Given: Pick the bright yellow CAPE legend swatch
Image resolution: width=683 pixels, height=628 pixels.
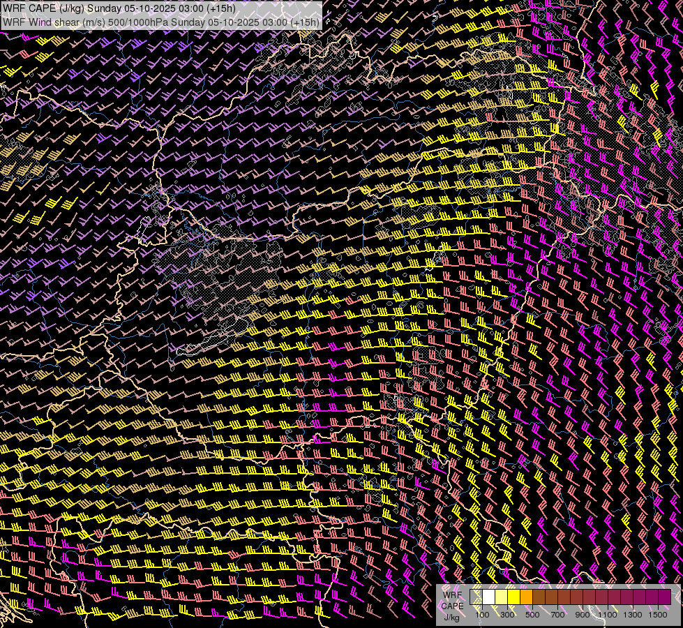Looking at the screenshot, I should (514, 597).
